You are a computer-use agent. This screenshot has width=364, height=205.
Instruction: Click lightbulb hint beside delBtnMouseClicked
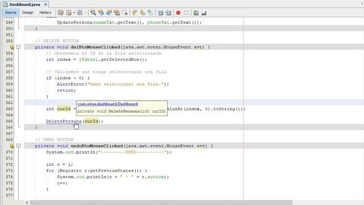point(11,47)
